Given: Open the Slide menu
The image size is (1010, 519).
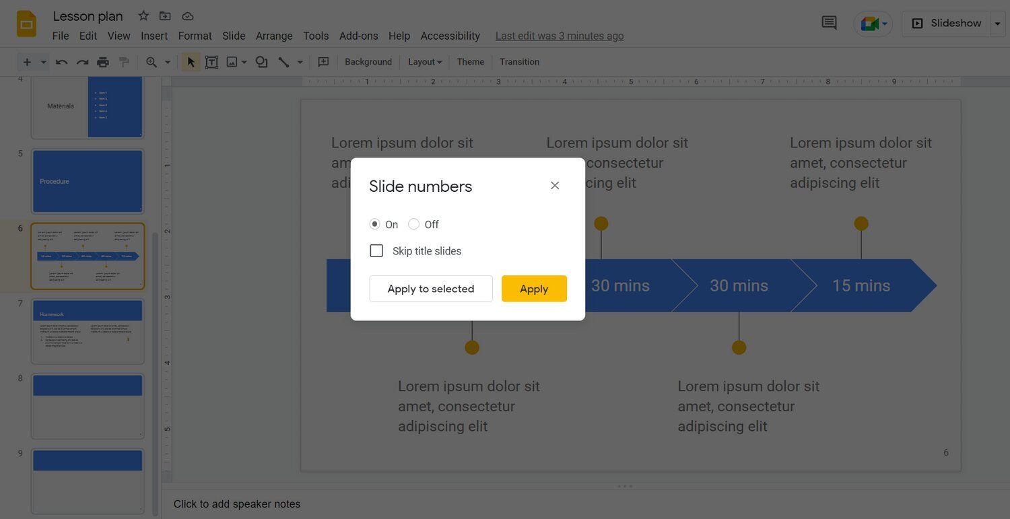Looking at the screenshot, I should pyautogui.click(x=234, y=36).
